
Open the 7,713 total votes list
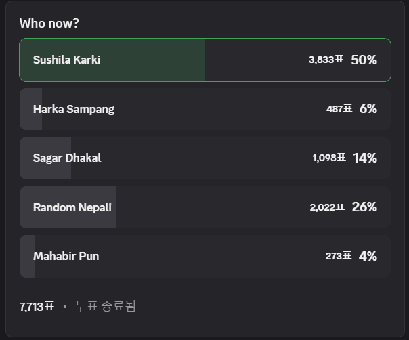37,307
